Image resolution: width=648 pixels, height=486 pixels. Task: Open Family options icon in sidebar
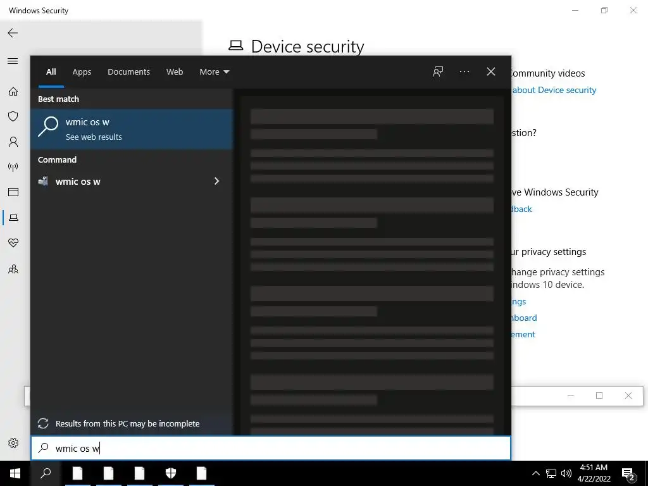point(13,270)
